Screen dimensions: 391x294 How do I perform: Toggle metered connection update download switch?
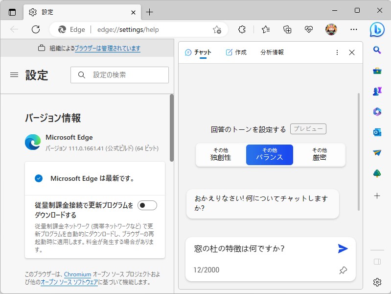(x=147, y=205)
